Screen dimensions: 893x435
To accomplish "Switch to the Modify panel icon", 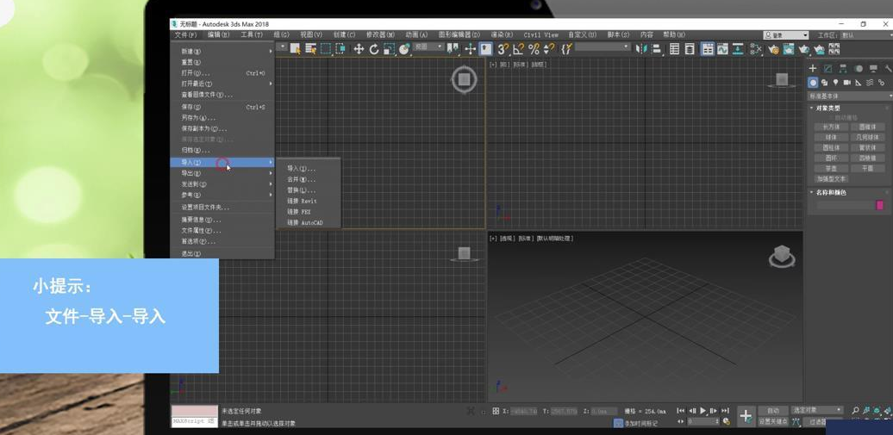I will pyautogui.click(x=827, y=68).
